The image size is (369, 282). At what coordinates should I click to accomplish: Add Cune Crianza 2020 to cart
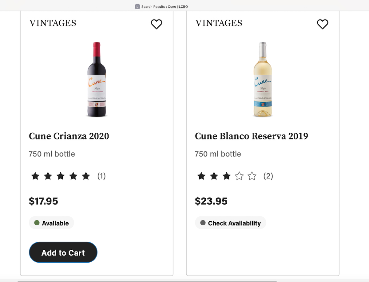point(63,252)
